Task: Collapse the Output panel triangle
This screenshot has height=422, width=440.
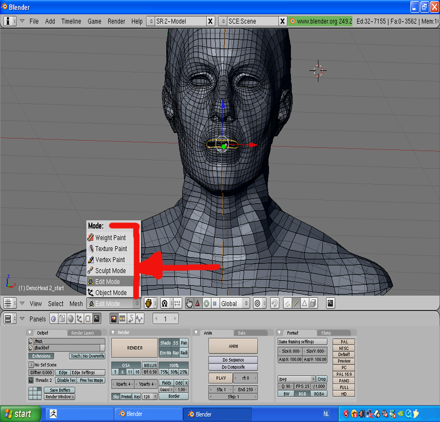Action: tap(30, 332)
